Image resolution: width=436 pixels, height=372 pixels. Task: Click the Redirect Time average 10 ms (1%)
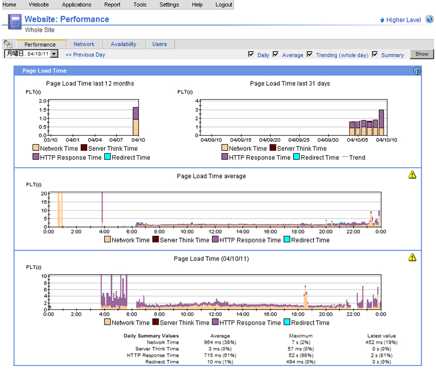pyautogui.click(x=220, y=362)
